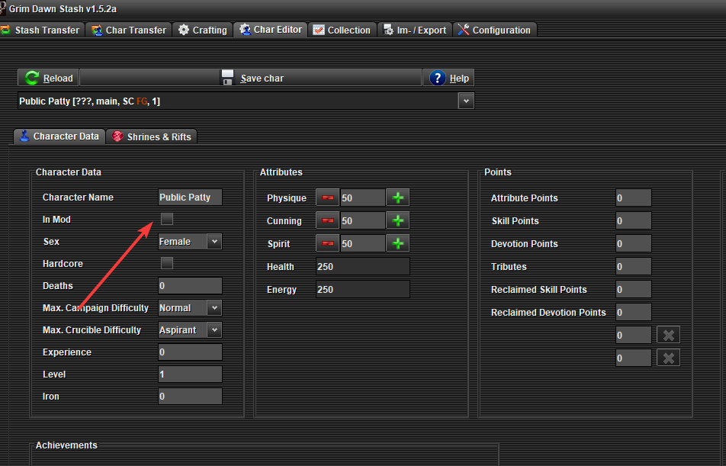Click the Skill Points field

(634, 220)
